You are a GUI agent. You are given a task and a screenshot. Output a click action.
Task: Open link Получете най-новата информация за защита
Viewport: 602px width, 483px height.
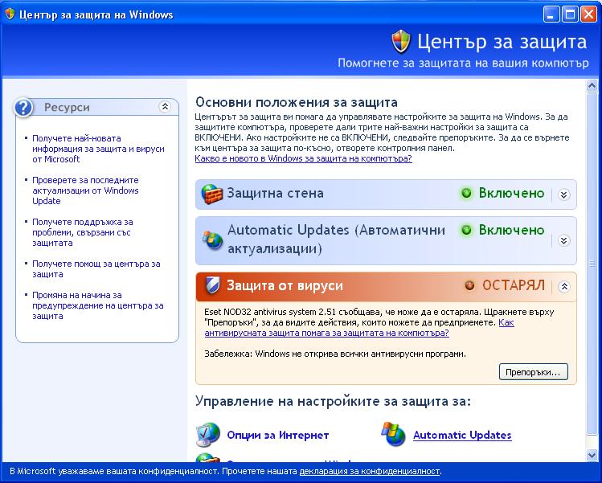click(98, 149)
